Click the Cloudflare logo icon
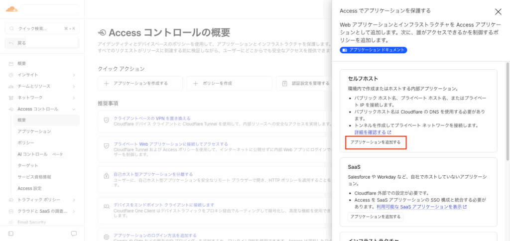Image resolution: width=510 pixels, height=241 pixels. (12, 9)
